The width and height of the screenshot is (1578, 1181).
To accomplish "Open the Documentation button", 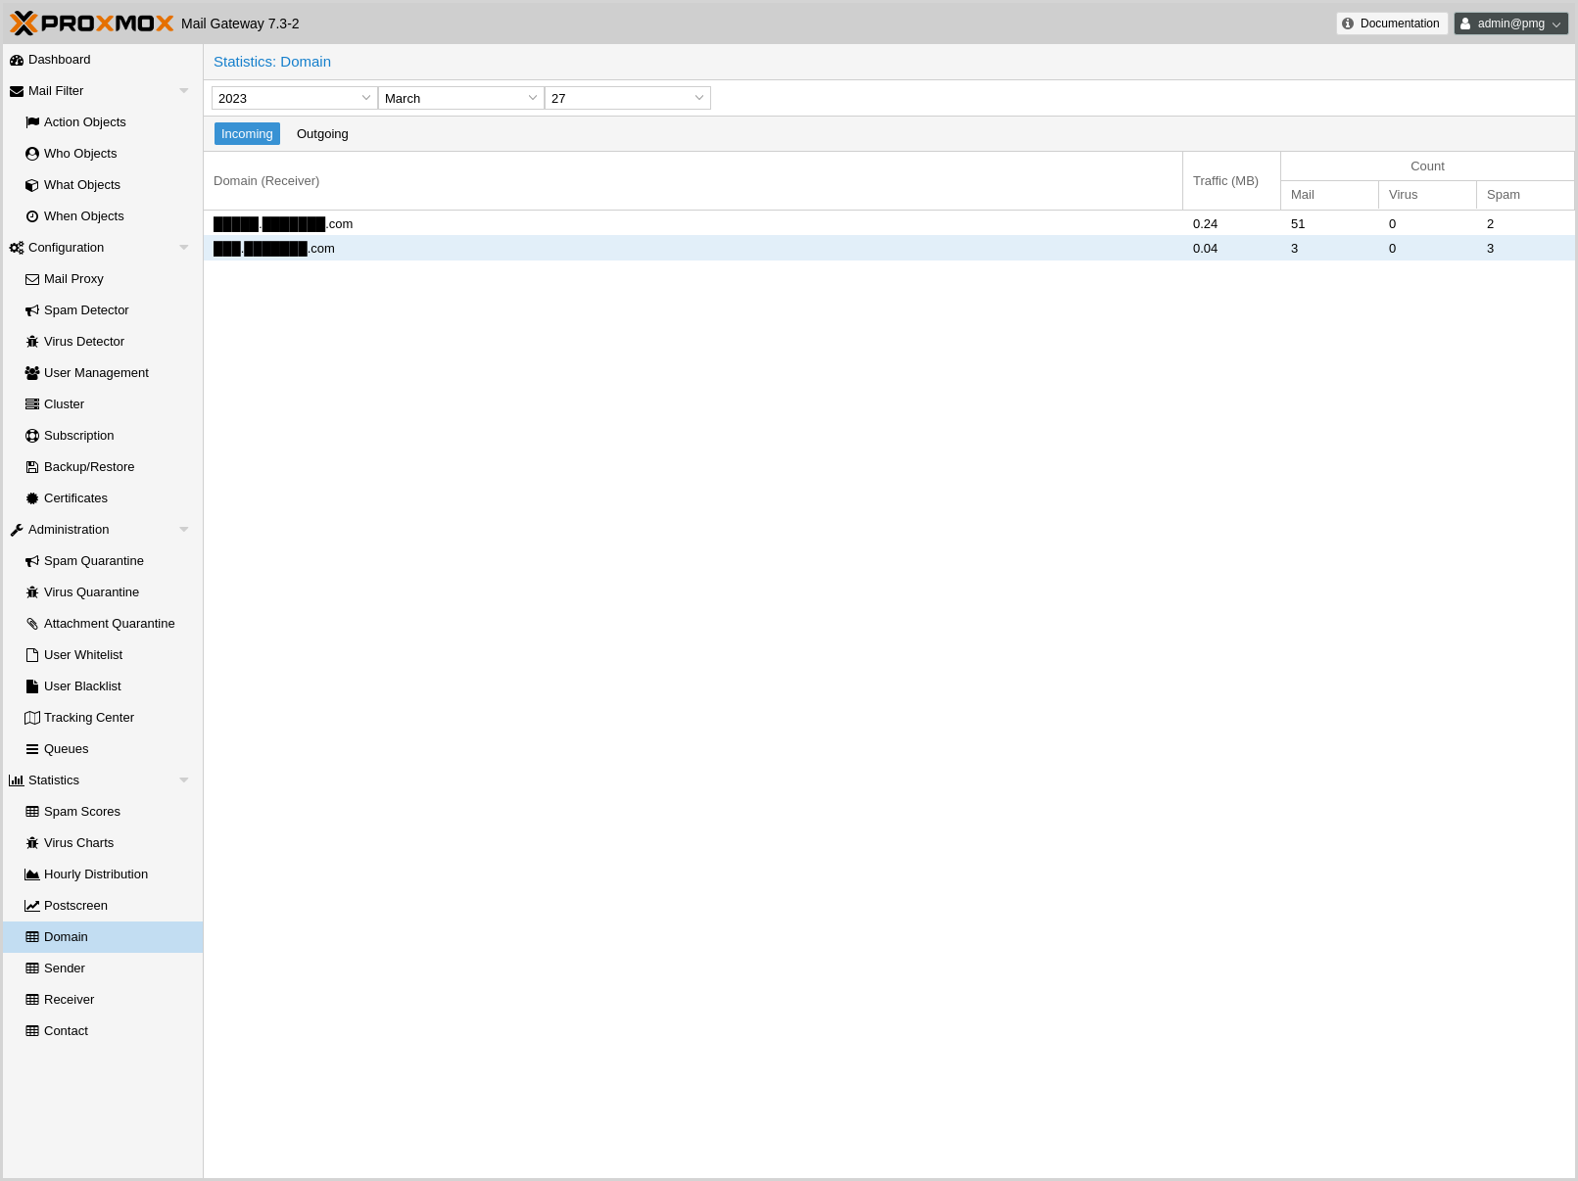I will [x=1391, y=24].
